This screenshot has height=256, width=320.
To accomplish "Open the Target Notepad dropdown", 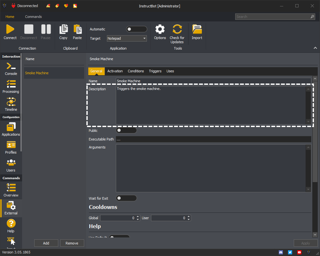I will coord(127,38).
